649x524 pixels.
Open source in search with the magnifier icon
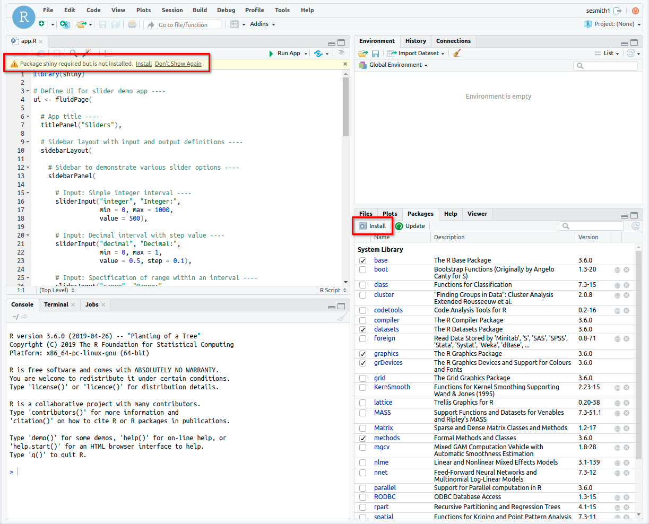pos(73,52)
